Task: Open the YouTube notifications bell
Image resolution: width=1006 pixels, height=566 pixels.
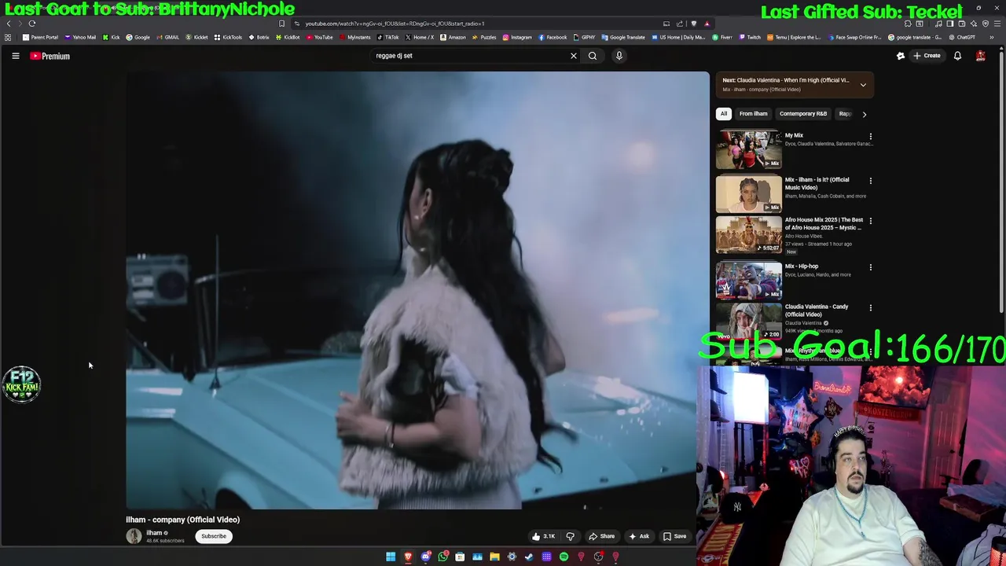Action: (957, 56)
